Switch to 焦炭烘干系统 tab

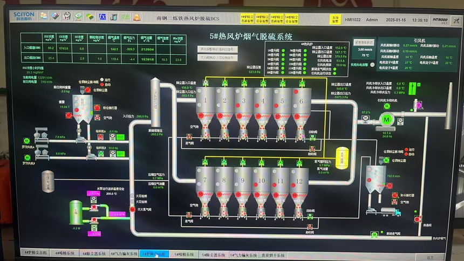(x=273, y=255)
